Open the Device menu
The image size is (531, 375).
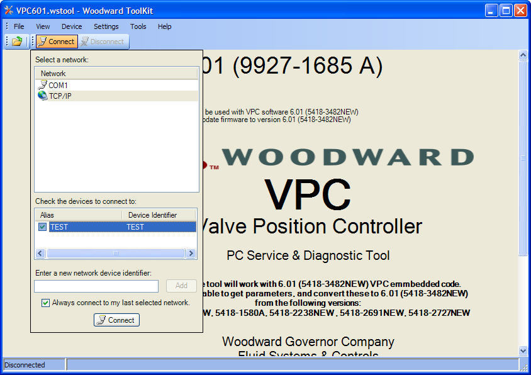tap(72, 26)
